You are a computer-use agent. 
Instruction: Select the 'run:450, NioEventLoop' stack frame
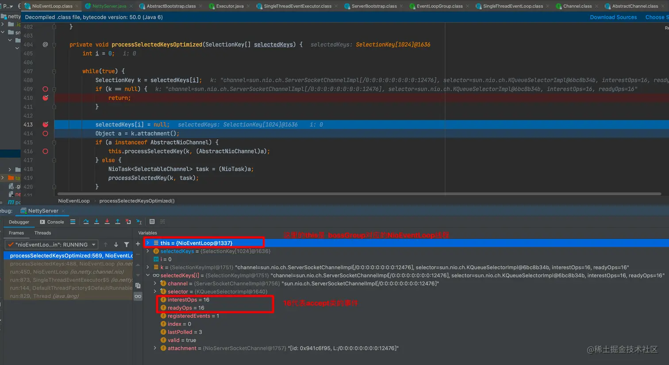click(x=69, y=272)
